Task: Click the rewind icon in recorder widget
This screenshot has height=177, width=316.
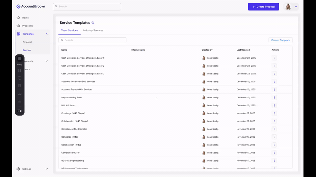Action: point(19,94)
